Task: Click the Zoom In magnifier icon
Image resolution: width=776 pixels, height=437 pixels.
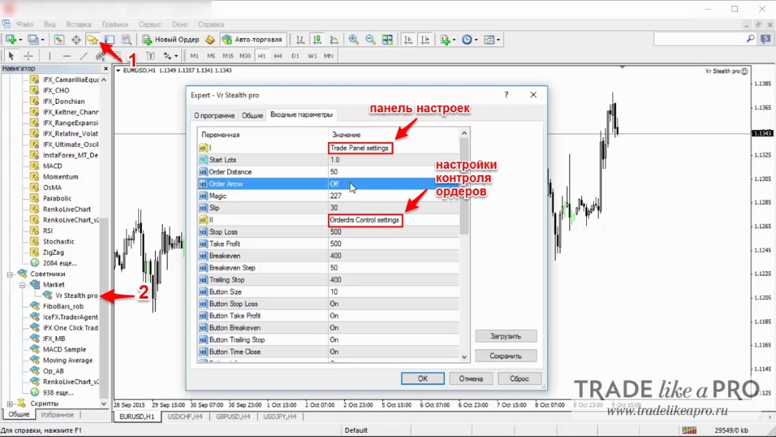Action: click(x=353, y=40)
